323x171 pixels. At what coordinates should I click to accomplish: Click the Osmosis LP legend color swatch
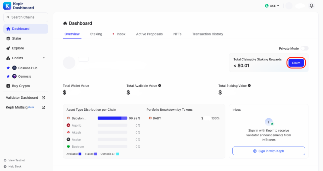pos(117,154)
